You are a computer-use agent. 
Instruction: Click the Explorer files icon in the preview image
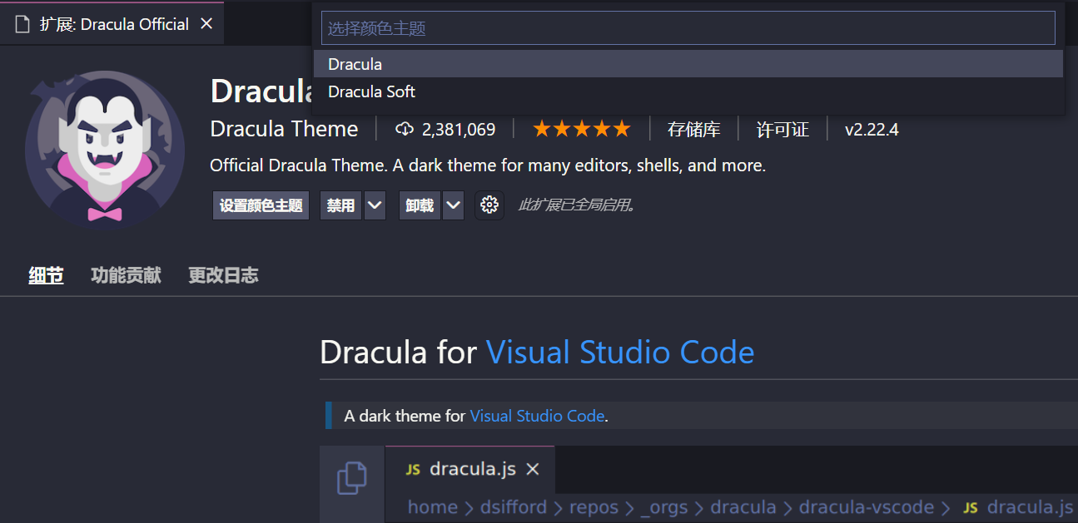point(351,478)
